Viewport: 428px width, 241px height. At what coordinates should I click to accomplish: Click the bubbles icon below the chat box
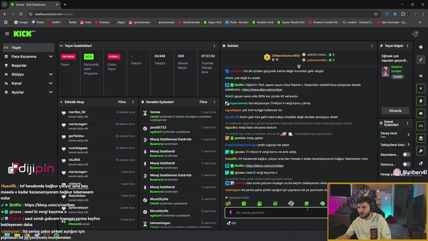[x=229, y=223]
